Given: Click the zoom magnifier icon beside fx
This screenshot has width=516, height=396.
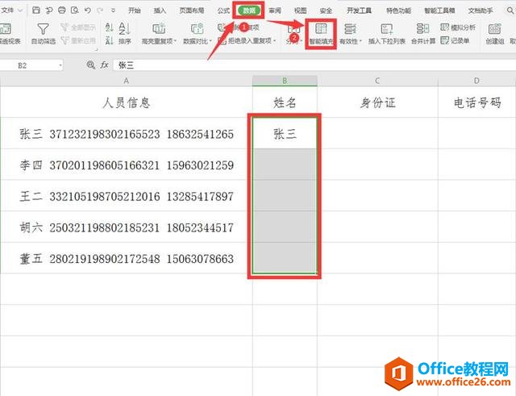Looking at the screenshot, I should point(90,65).
